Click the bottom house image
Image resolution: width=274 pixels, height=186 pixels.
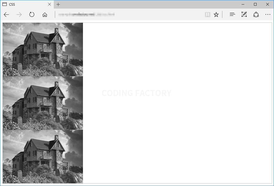tap(43, 157)
